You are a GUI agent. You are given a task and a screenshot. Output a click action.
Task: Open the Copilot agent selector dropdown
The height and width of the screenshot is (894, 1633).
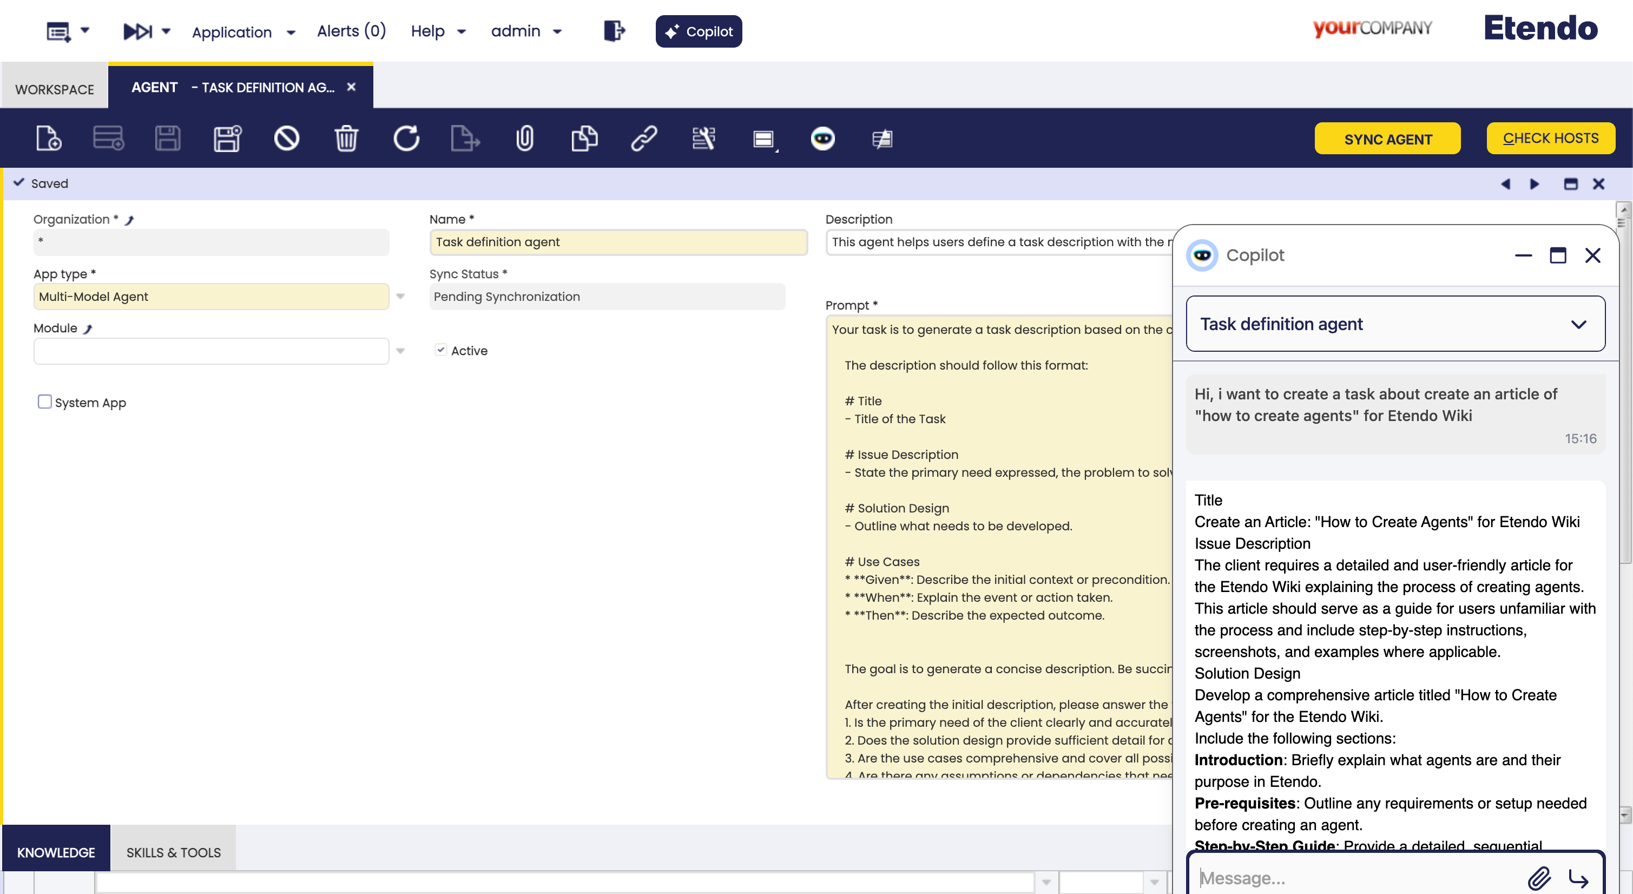1395,324
